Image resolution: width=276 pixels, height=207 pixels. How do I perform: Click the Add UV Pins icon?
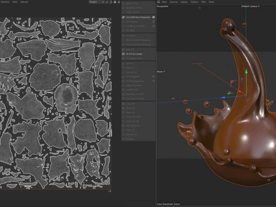pyautogui.click(x=123, y=3)
